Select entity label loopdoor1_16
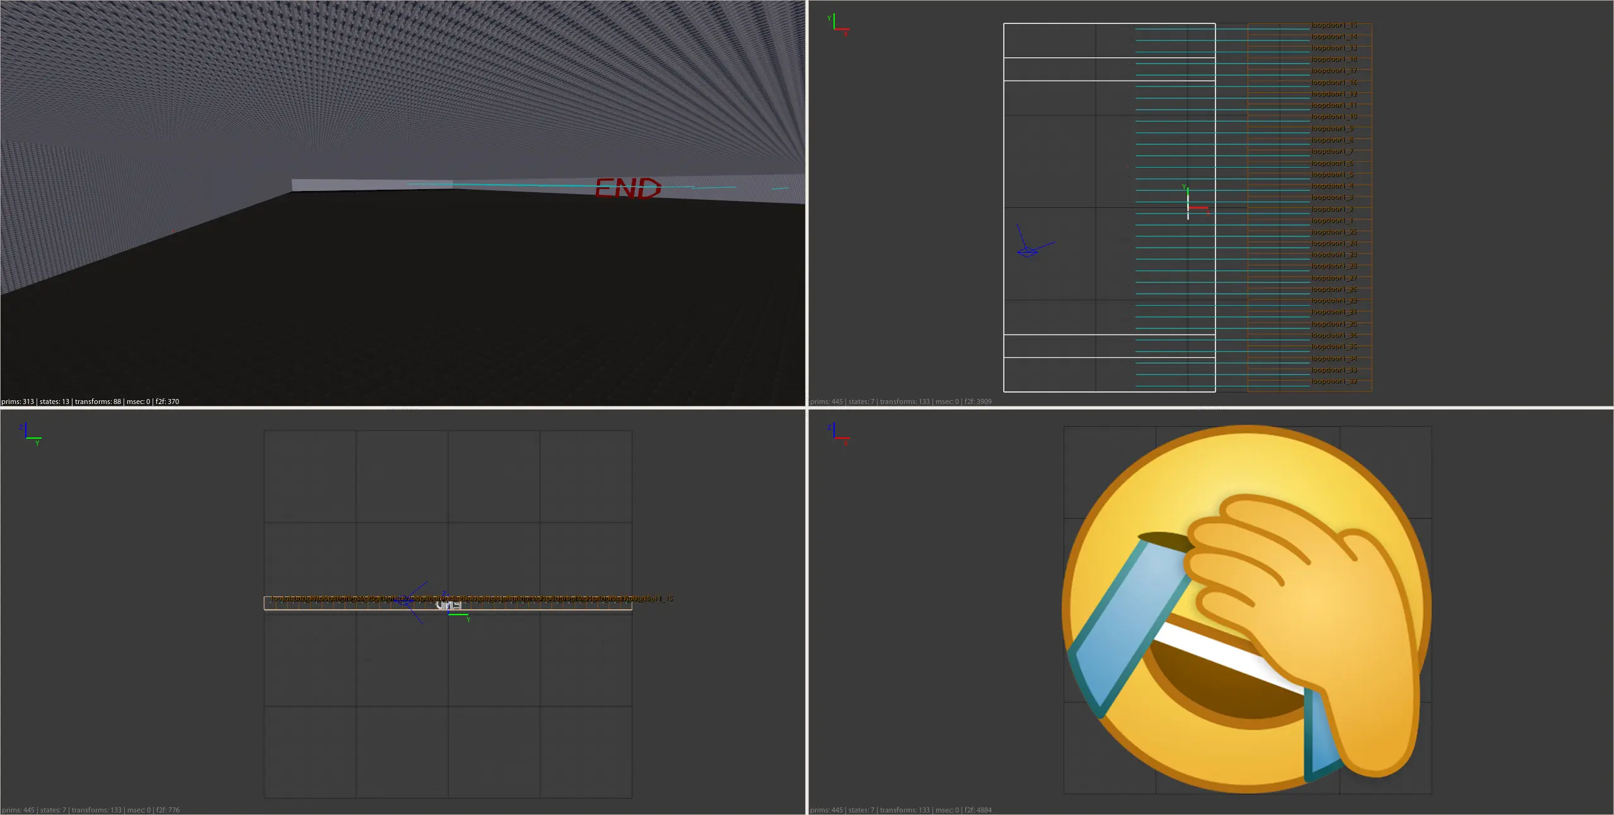The image size is (1614, 815). point(1333,83)
